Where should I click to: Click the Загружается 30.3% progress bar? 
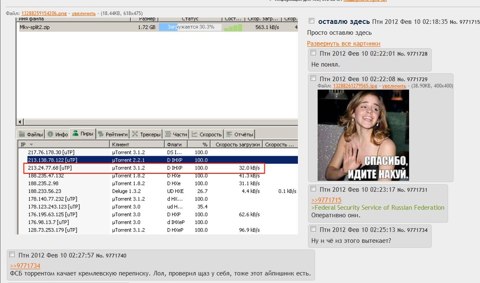[x=190, y=27]
